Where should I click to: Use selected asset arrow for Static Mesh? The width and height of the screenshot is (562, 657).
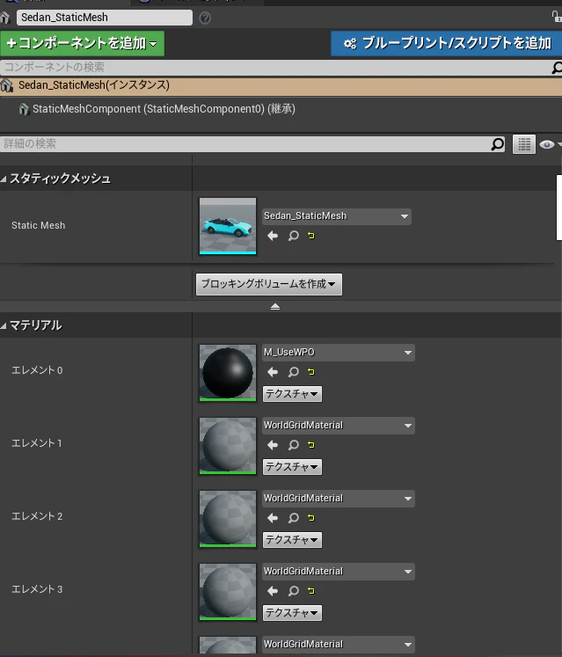point(273,236)
